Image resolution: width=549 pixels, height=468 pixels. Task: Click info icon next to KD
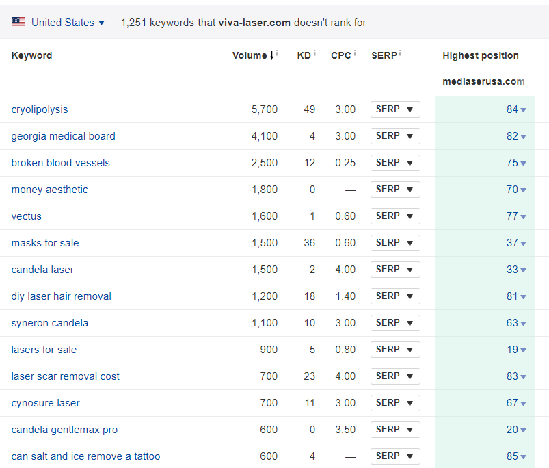tap(314, 54)
